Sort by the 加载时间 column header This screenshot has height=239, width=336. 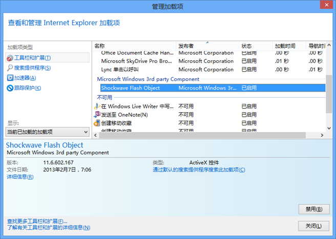click(289, 46)
